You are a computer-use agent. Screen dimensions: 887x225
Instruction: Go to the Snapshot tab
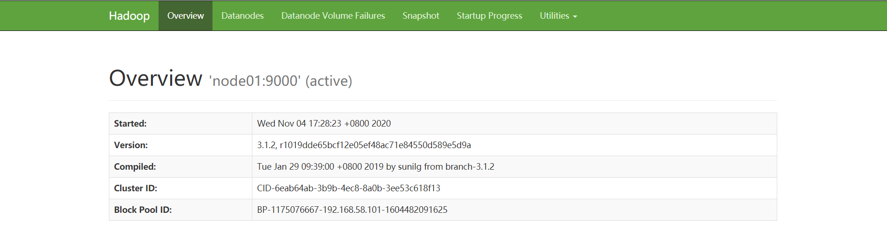[x=421, y=15]
